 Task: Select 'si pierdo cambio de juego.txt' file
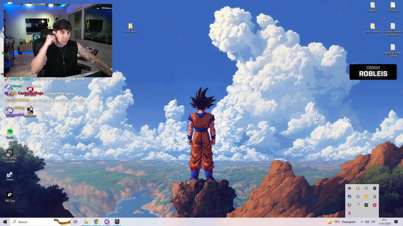(393, 30)
